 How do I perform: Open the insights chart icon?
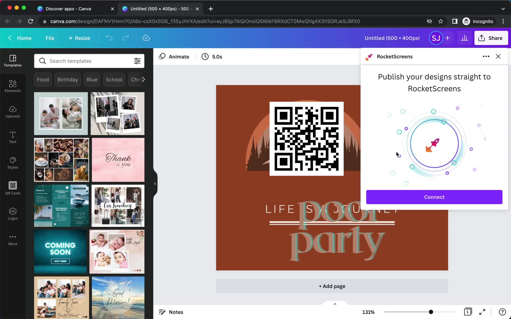point(464,38)
